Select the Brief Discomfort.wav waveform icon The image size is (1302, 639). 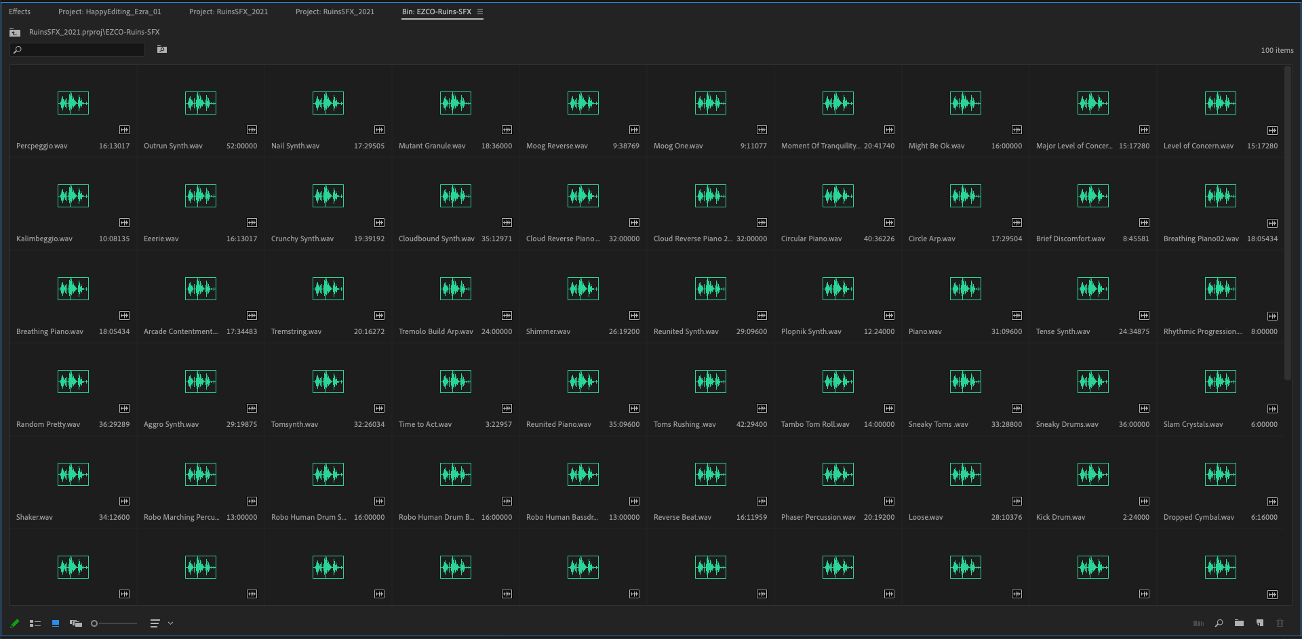[x=1093, y=196]
